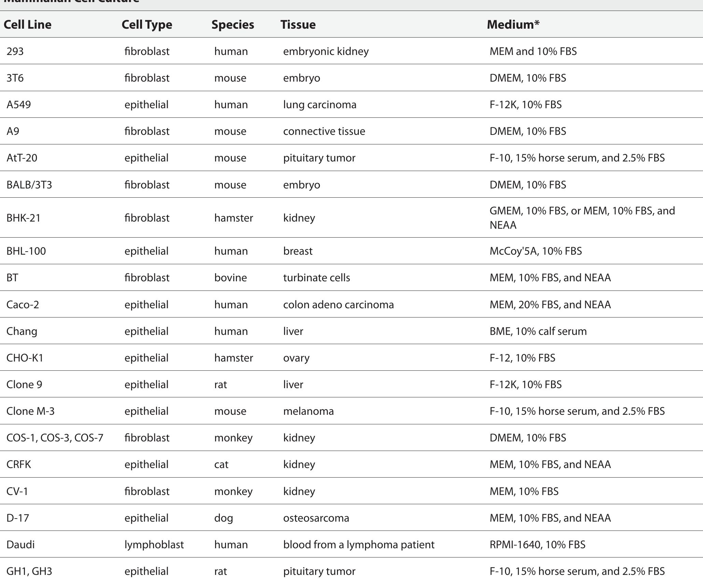Click the Medium* column header

(513, 25)
